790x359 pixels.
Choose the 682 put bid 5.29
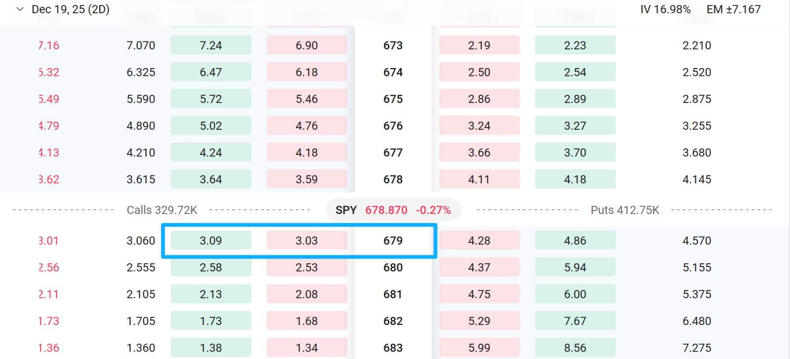[x=479, y=321]
